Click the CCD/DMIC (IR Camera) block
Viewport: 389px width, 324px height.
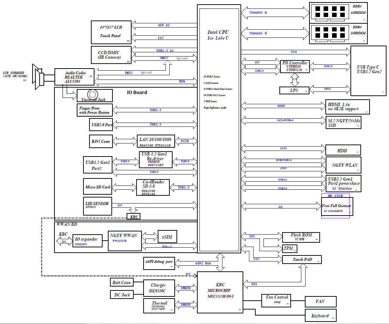[111, 55]
